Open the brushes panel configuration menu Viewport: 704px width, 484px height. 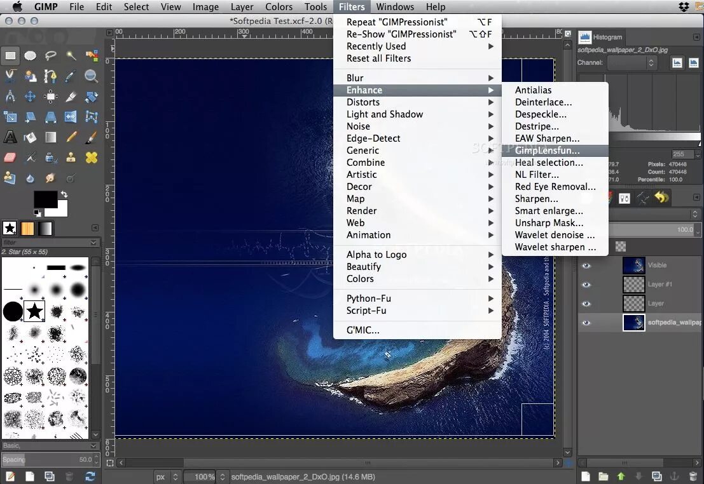point(95,228)
